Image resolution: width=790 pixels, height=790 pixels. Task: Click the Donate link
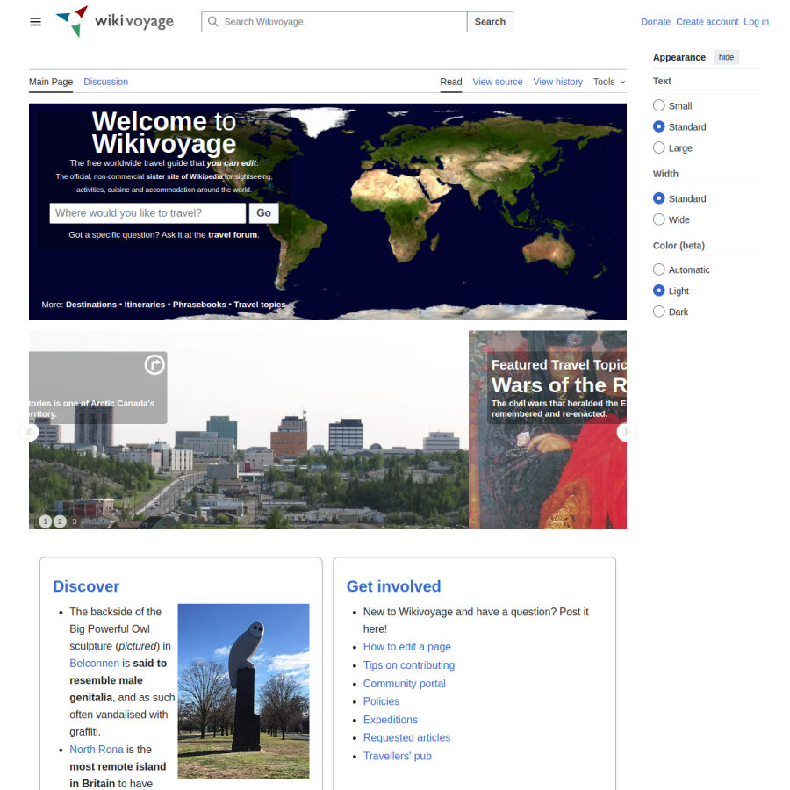(656, 22)
